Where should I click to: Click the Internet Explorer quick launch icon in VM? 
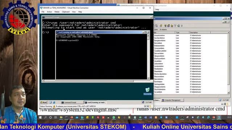[54, 102]
